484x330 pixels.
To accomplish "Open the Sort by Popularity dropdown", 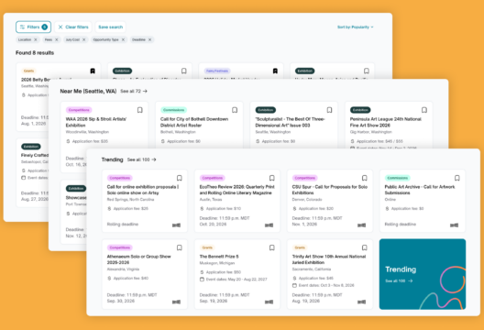I will pyautogui.click(x=356, y=27).
